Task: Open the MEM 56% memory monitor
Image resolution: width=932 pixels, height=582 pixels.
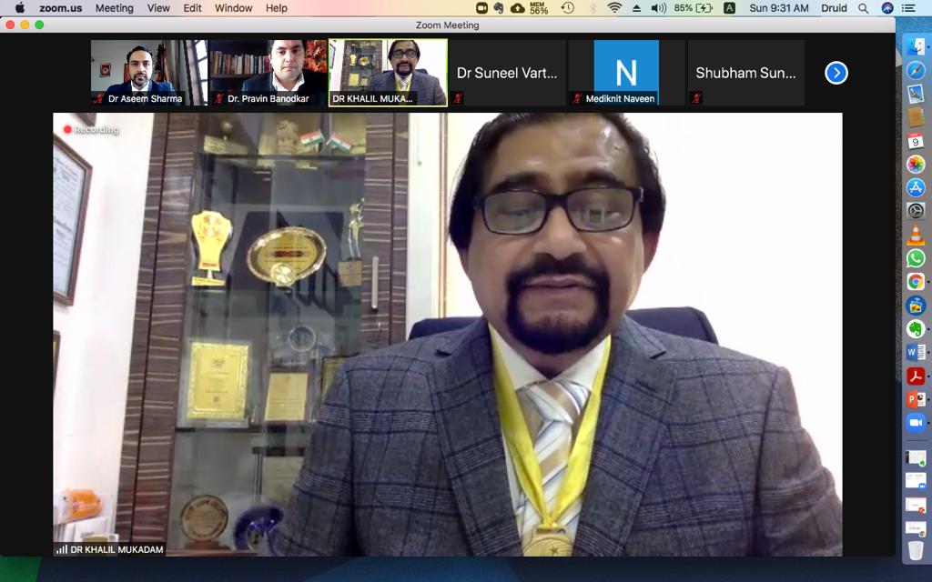Action: 539,8
